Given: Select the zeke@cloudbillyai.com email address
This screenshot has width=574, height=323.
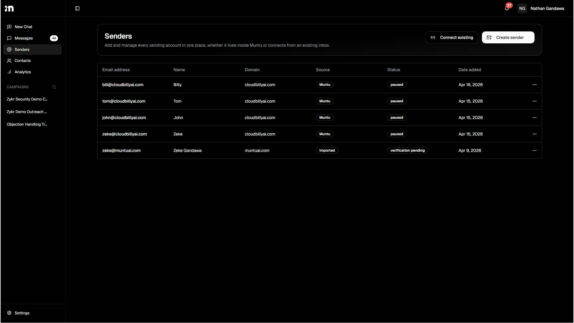Looking at the screenshot, I should point(124,134).
